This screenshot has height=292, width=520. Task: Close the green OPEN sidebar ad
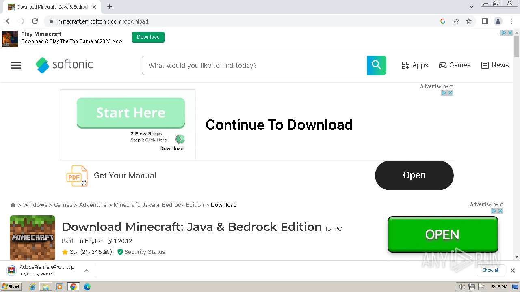[x=500, y=211]
